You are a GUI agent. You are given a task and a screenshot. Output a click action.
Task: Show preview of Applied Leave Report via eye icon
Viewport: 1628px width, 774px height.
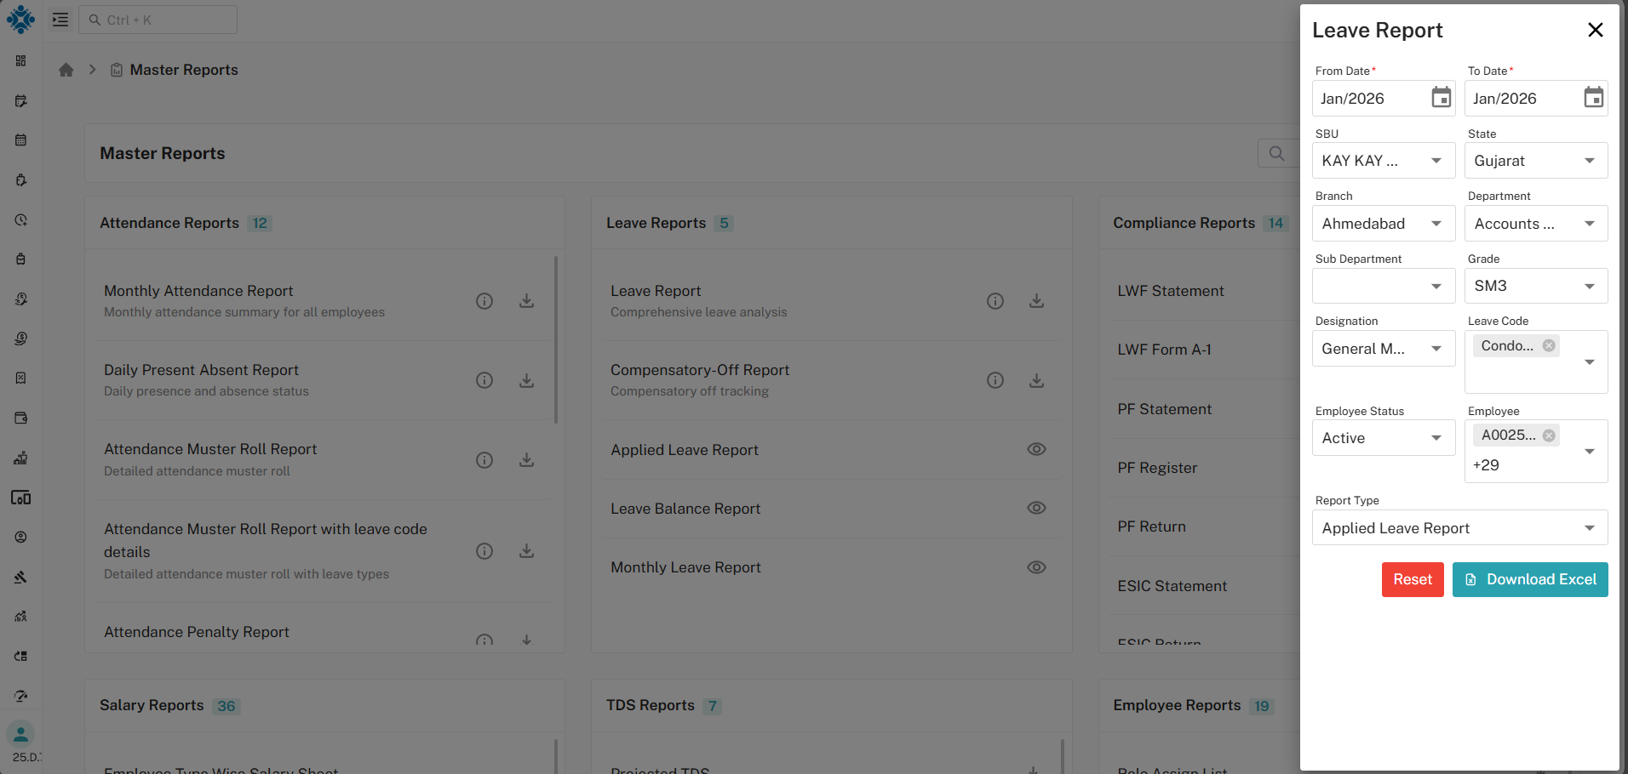click(1036, 449)
